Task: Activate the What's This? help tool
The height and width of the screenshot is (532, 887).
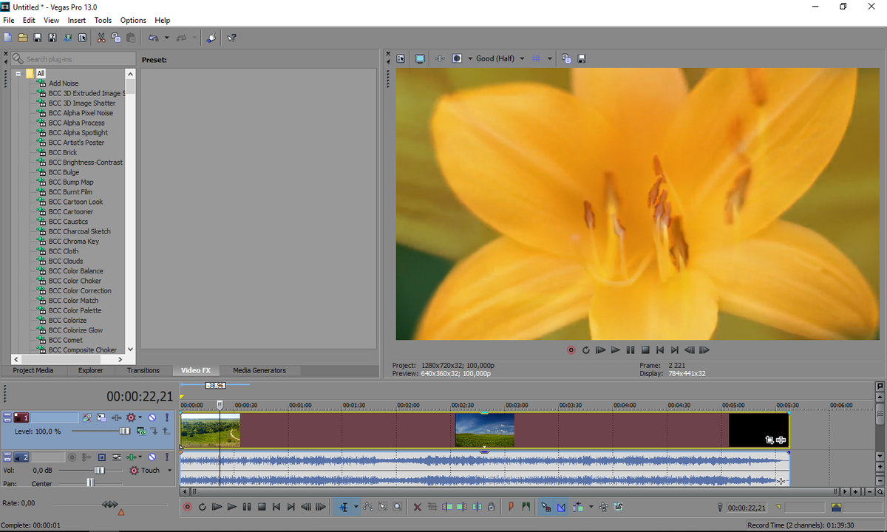Action: click(x=231, y=37)
